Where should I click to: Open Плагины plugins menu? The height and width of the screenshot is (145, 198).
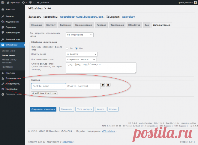tap(10, 73)
